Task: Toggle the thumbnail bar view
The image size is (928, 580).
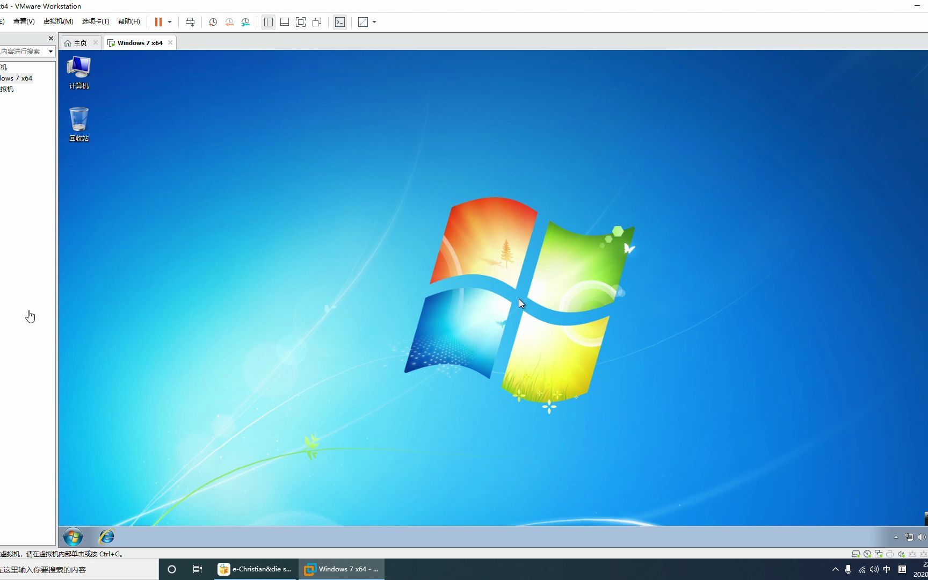Action: 285,22
